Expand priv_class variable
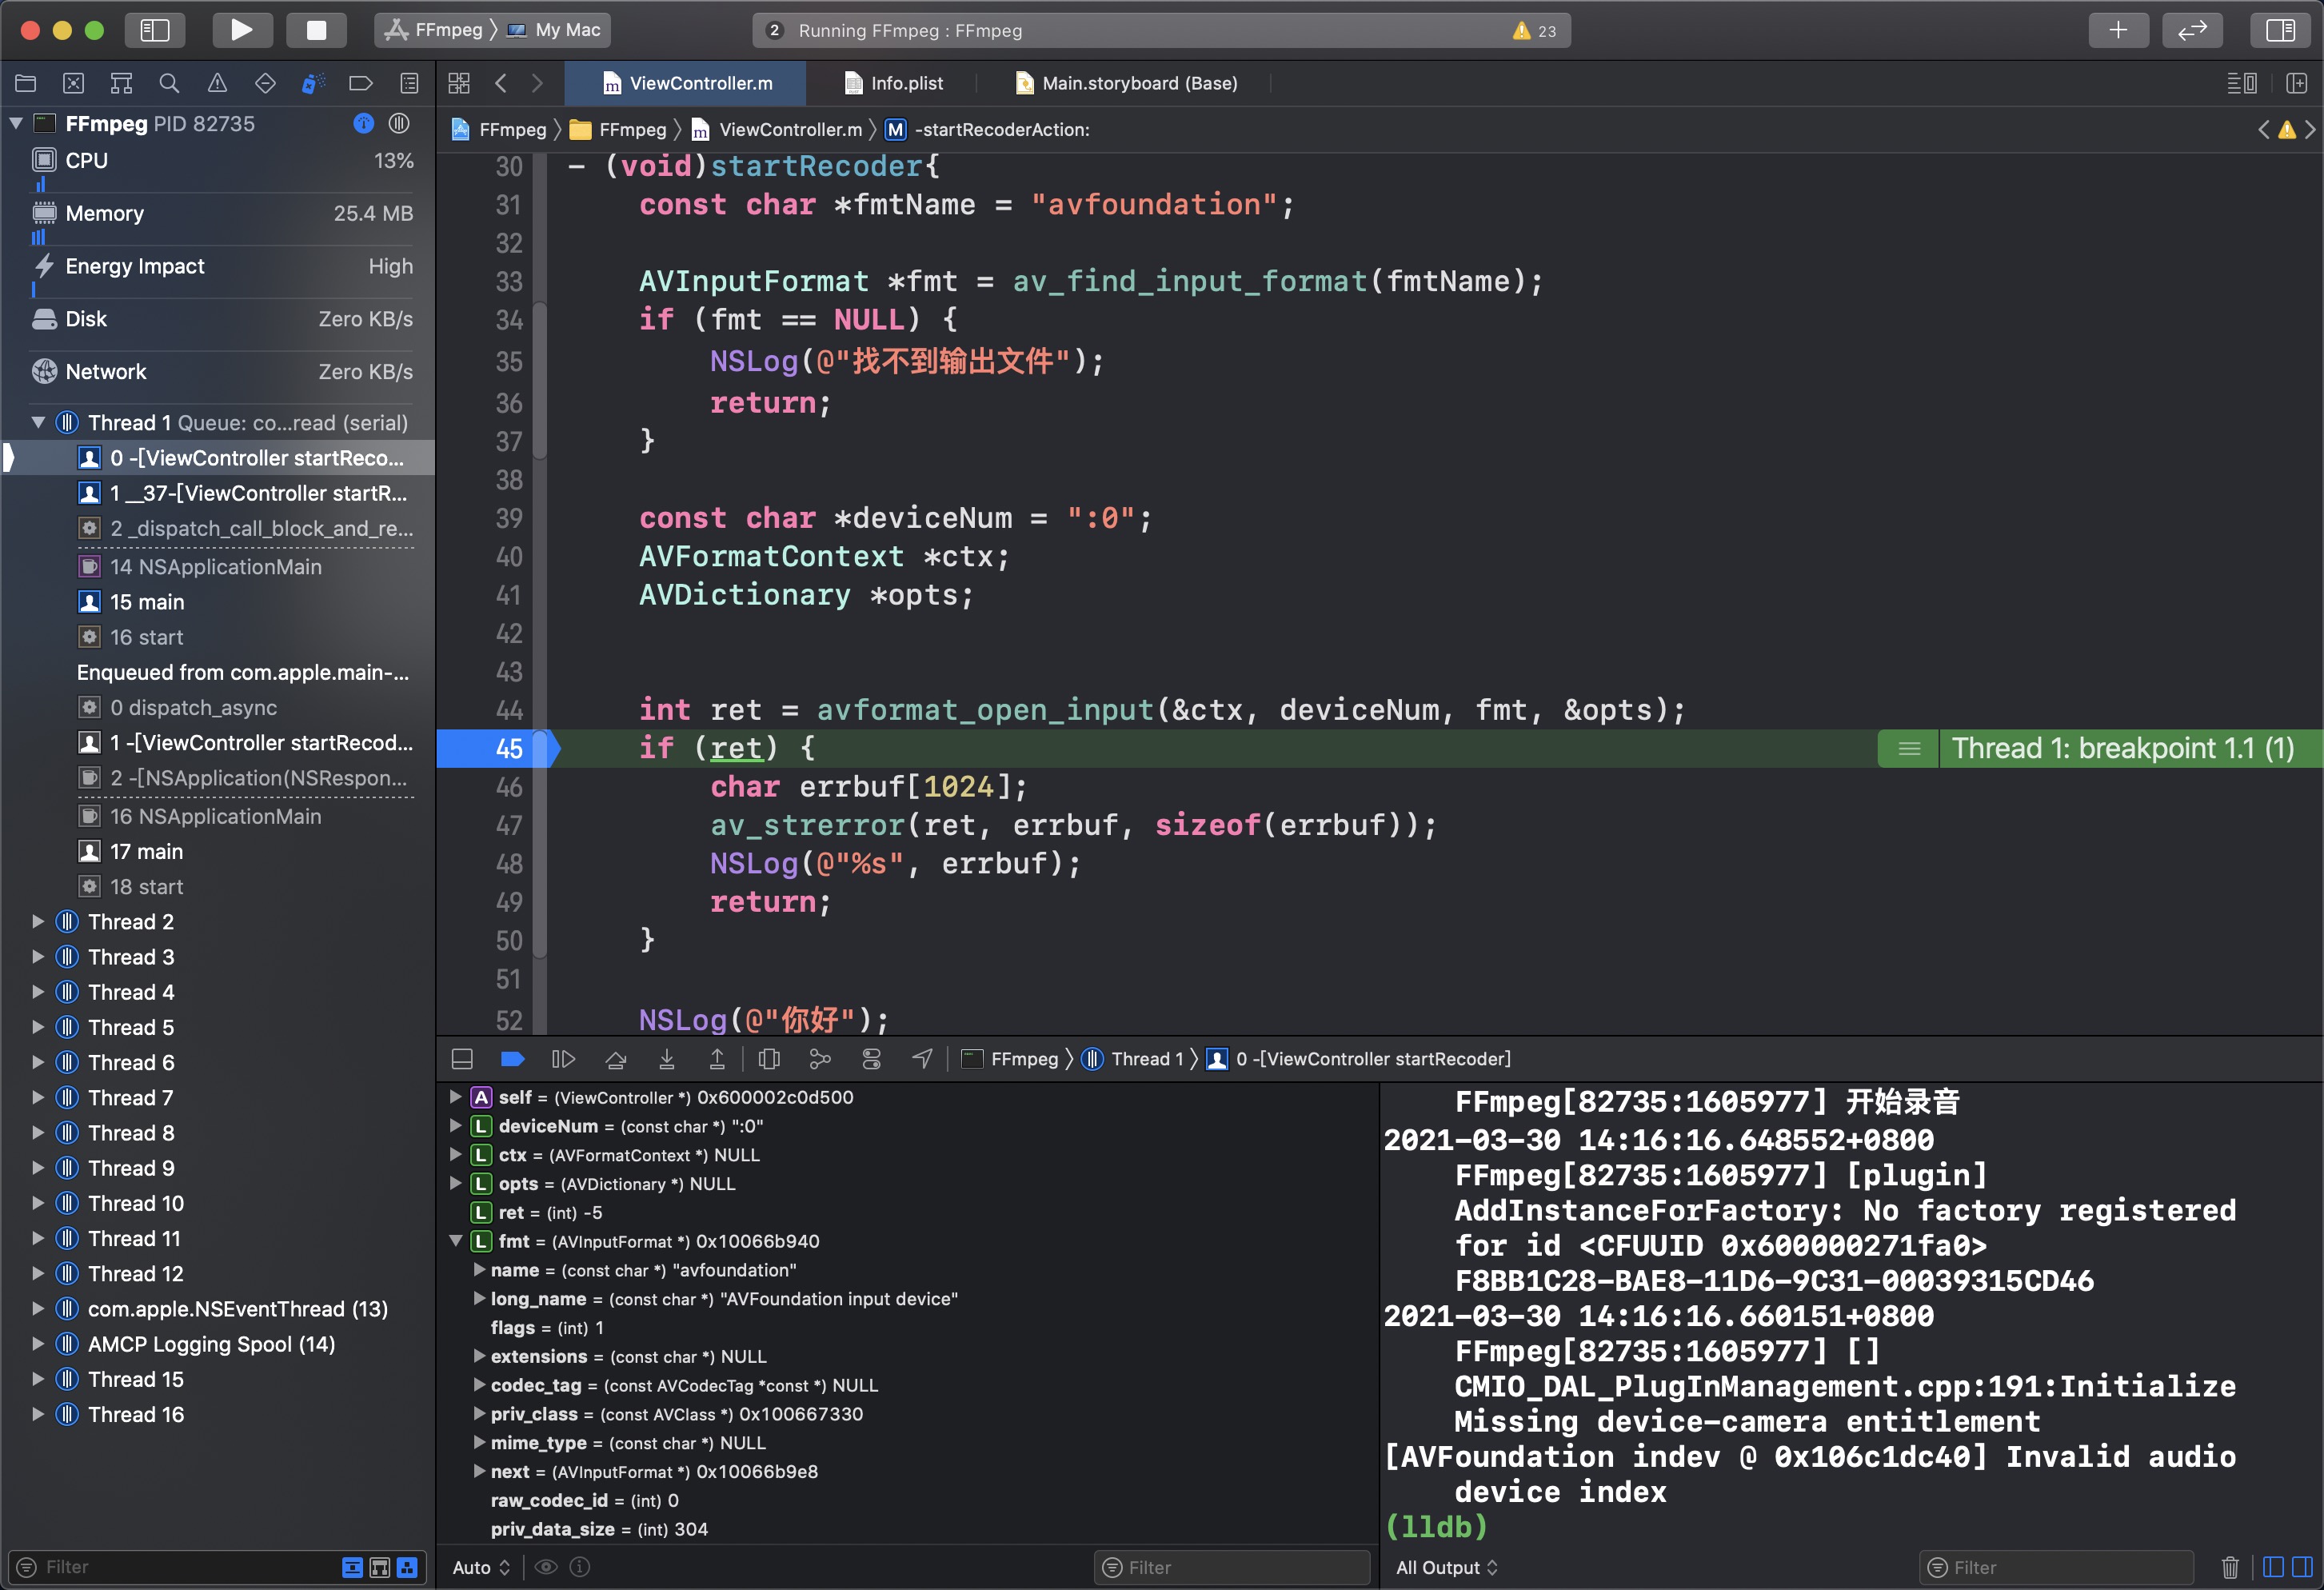 point(479,1414)
